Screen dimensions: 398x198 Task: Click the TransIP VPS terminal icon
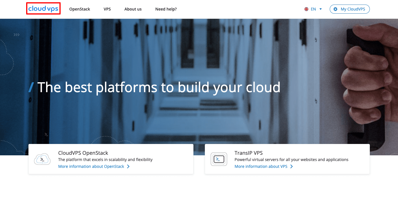pos(219,159)
